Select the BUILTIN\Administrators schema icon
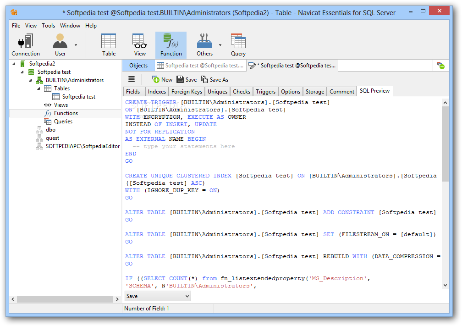This screenshot has width=462, height=326. tap(39, 80)
